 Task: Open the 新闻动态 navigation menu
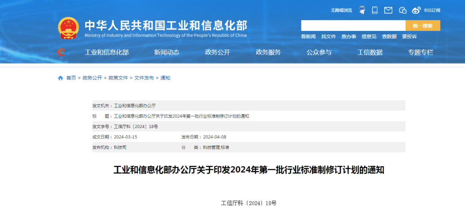(167, 52)
